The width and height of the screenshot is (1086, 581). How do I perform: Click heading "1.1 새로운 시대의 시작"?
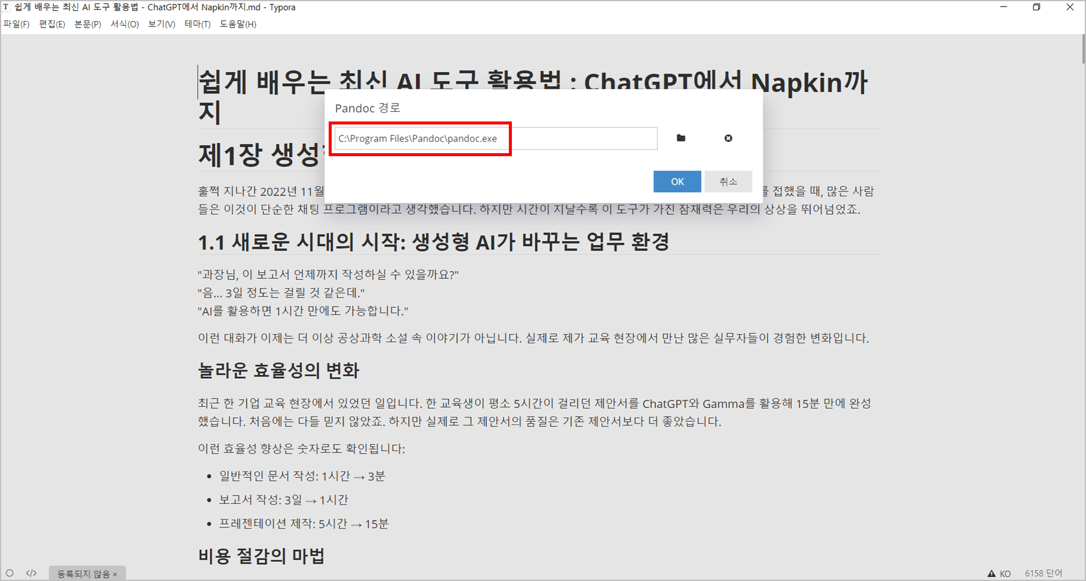(433, 242)
